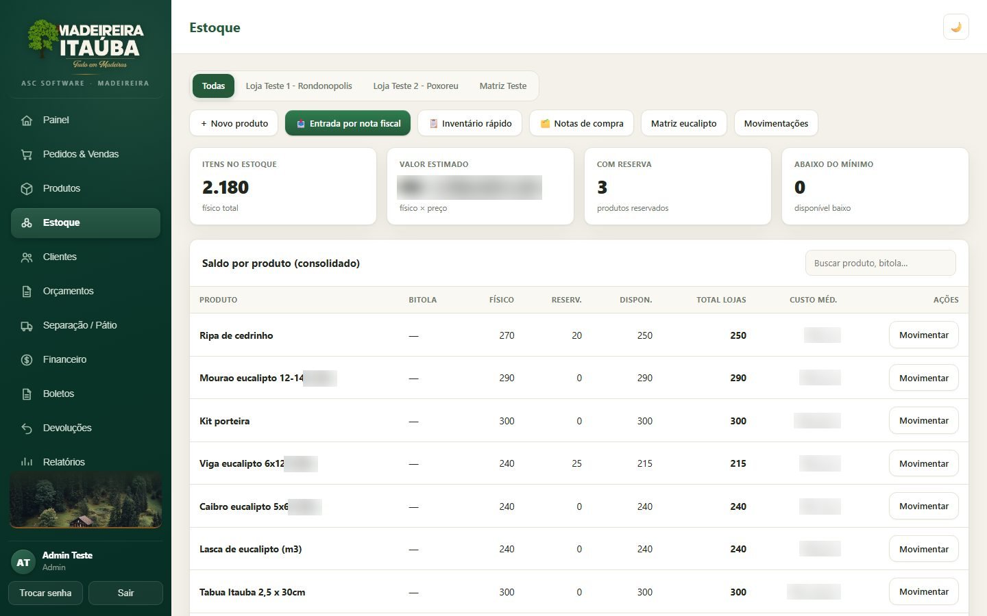Click Movimentar for Ripa de cedrinho
This screenshot has width=987, height=616.
pyautogui.click(x=923, y=335)
